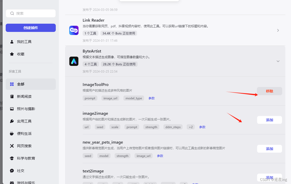Click the image2image tool name

pyautogui.click(x=95, y=113)
